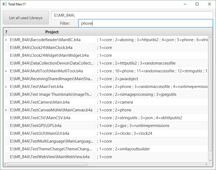Sort by the Project column header
216x170 pixels.
(52, 32)
